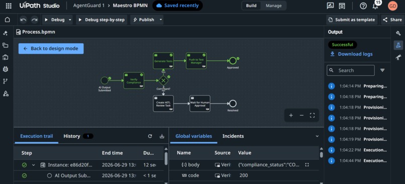
Task: Refresh the execution trail
Action: tap(150, 136)
